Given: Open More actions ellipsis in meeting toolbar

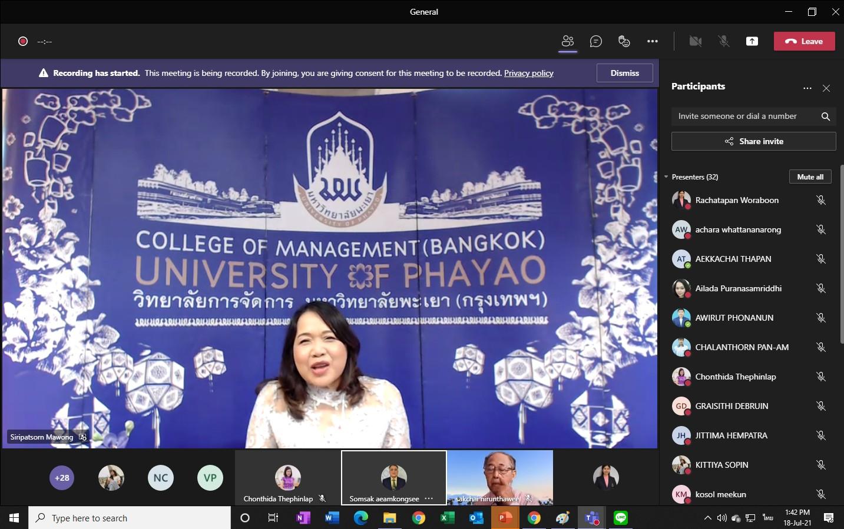Looking at the screenshot, I should (653, 41).
